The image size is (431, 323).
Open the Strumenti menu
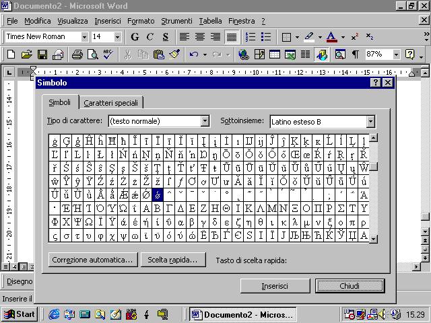click(176, 21)
